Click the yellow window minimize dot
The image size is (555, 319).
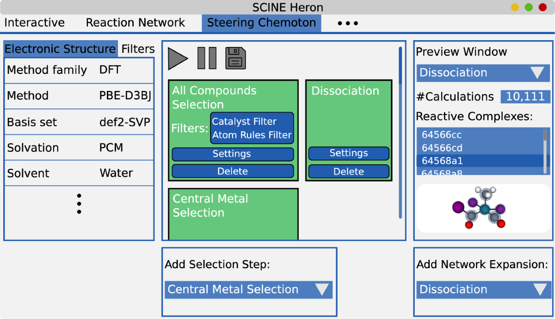tap(515, 7)
